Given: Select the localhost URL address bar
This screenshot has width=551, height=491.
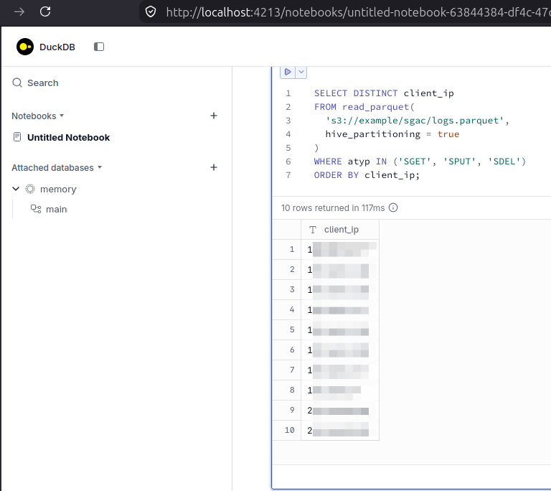Looking at the screenshot, I should pos(358,12).
